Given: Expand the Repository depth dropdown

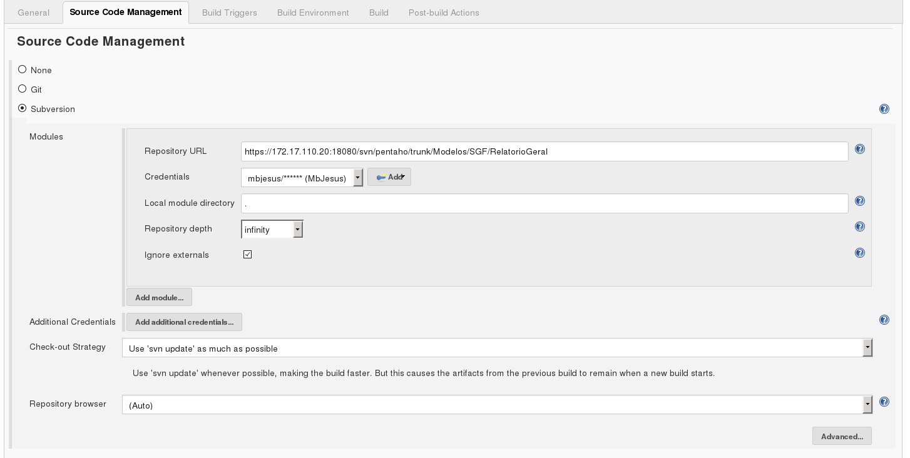Looking at the screenshot, I should pyautogui.click(x=272, y=230).
